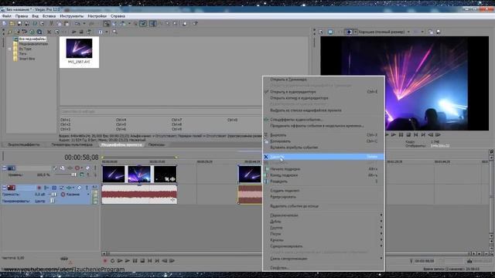
Task: Click Stop in video preview transport
Action: point(408,135)
